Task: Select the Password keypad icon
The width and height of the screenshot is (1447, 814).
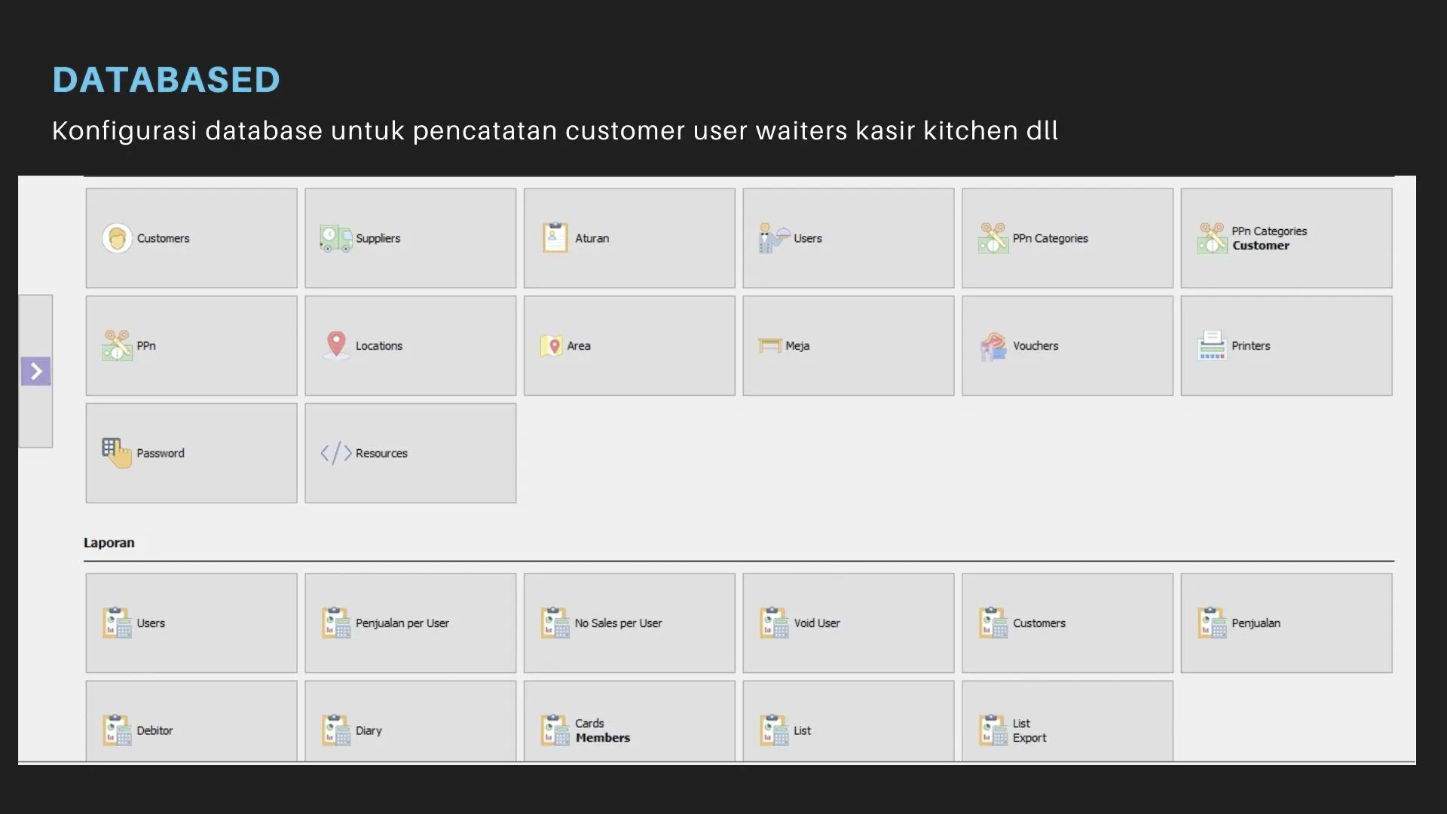Action: pyautogui.click(x=116, y=453)
